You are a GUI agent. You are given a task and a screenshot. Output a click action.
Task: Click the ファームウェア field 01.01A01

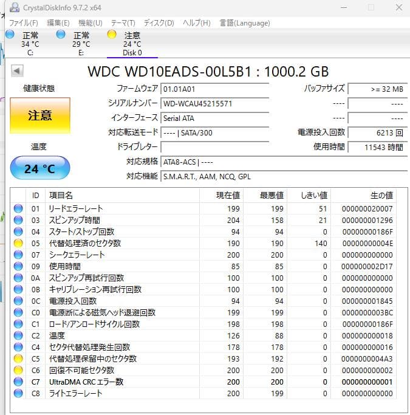[215, 89]
